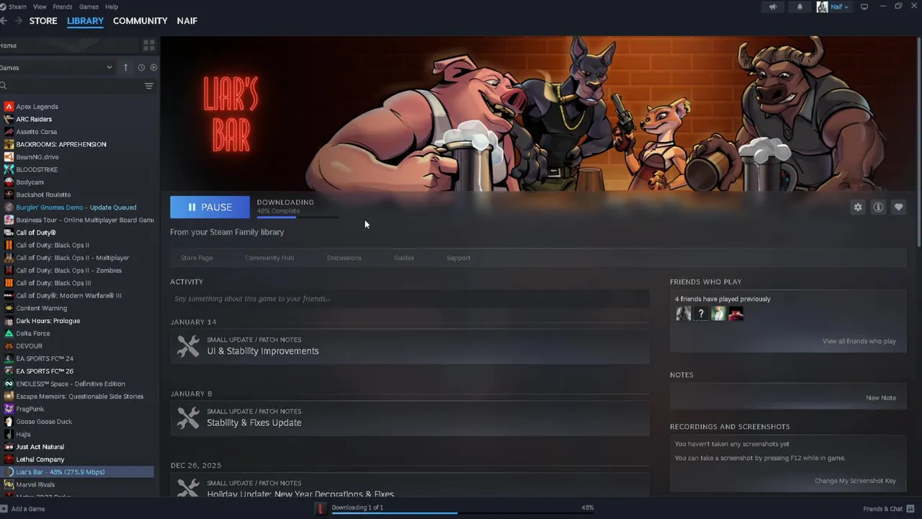Open the Games menu
922x519 pixels.
click(x=89, y=6)
